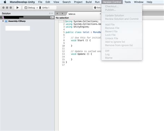Click 'void Start ()' on line 8
164x131 pixels.
tap(79, 41)
